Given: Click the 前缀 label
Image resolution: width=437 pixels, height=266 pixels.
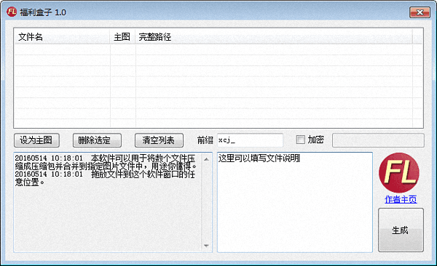Looking at the screenshot, I should [x=205, y=140].
